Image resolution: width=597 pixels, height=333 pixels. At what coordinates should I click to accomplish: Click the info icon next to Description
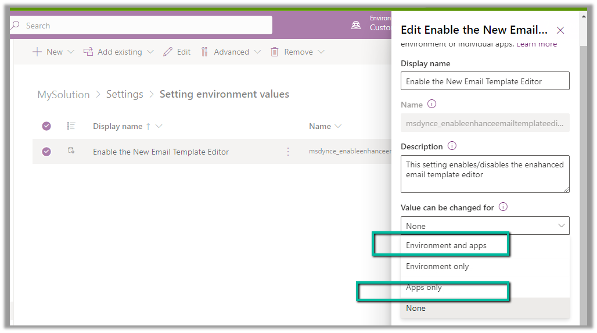click(x=452, y=146)
